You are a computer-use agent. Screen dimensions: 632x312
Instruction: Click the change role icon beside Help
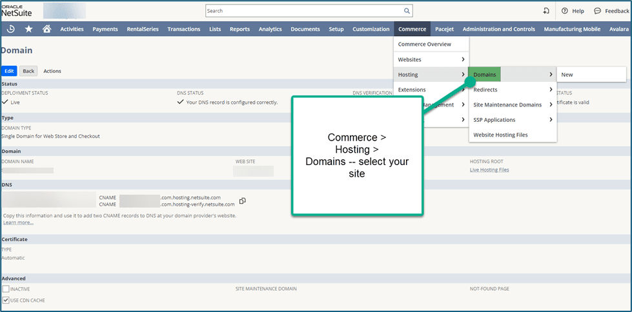click(546, 11)
